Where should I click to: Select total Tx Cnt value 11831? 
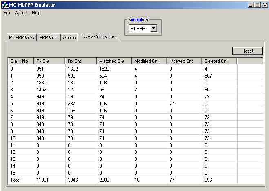42,180
